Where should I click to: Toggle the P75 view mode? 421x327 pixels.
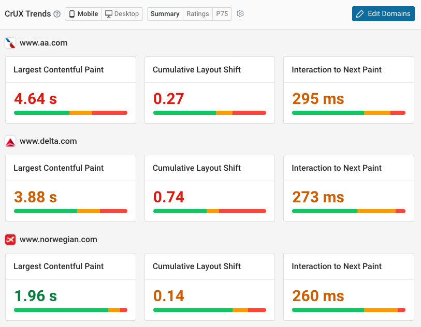(222, 14)
